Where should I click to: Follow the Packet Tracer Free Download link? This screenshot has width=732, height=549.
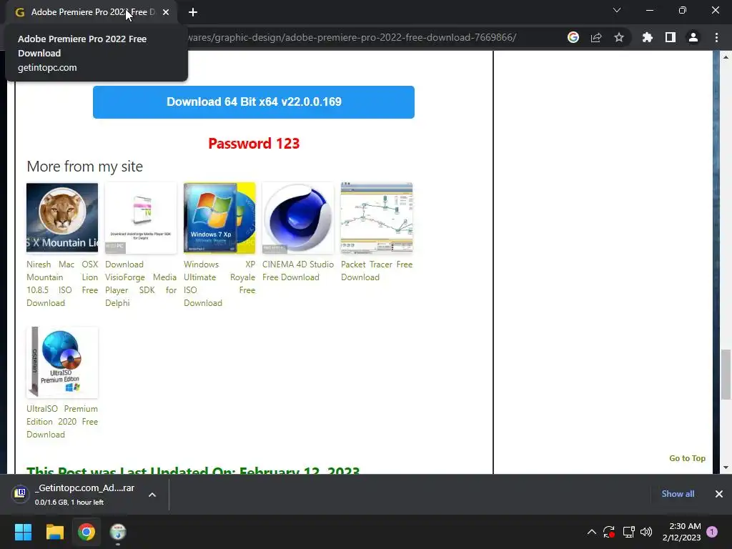[x=377, y=271]
